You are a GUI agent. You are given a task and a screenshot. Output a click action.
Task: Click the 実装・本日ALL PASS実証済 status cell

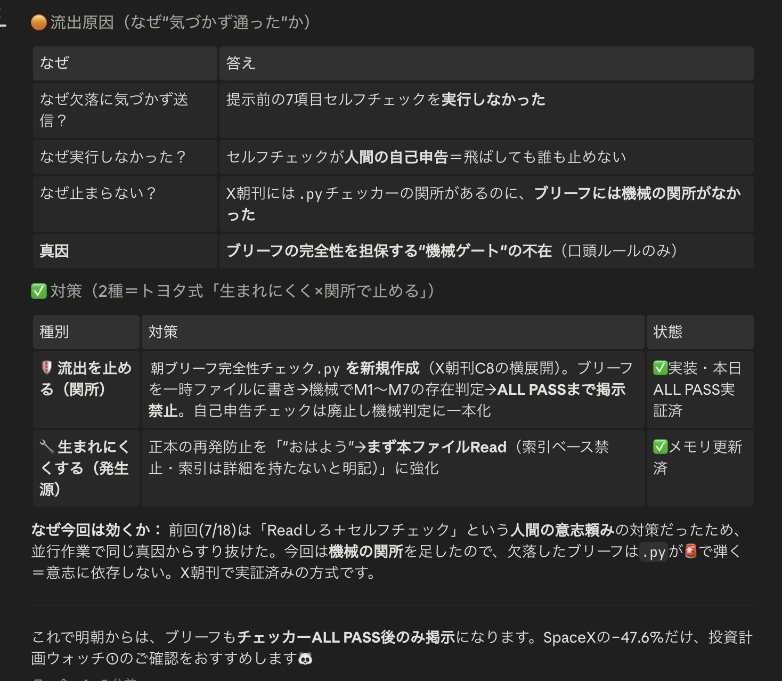[700, 389]
